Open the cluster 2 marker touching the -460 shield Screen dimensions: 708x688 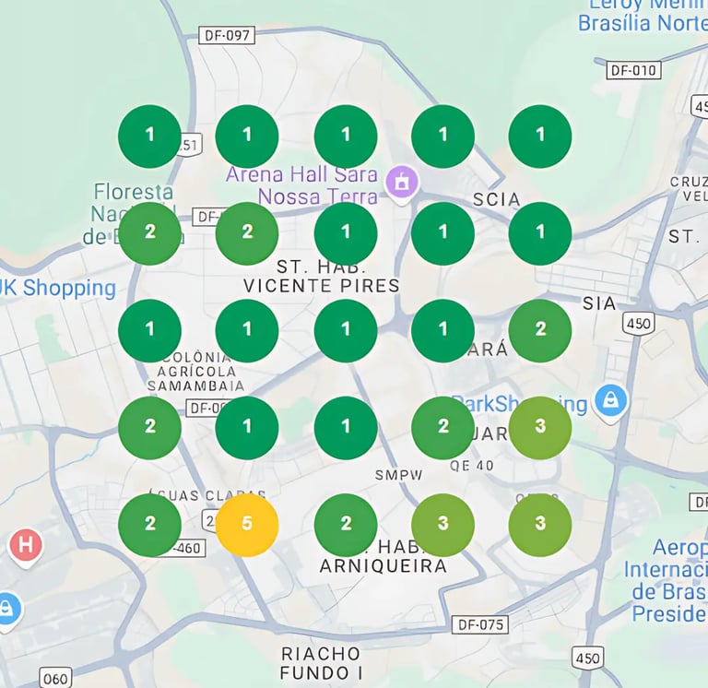(149, 525)
